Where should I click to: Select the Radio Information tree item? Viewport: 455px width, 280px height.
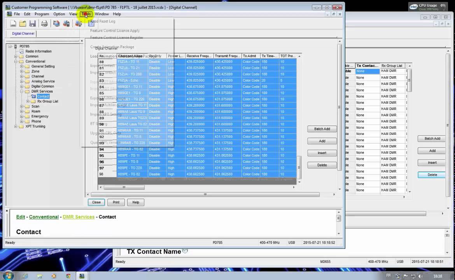(38, 51)
